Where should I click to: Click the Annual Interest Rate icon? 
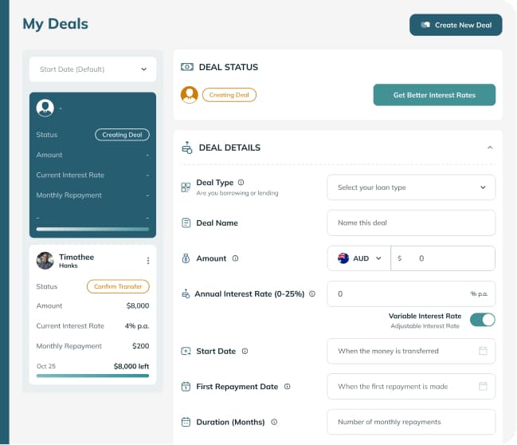pos(186,293)
